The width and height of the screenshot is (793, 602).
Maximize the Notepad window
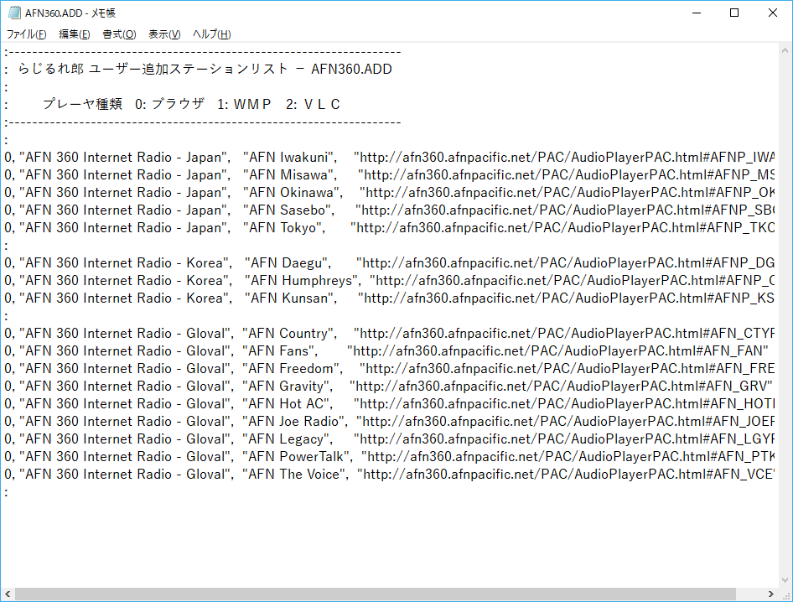734,13
